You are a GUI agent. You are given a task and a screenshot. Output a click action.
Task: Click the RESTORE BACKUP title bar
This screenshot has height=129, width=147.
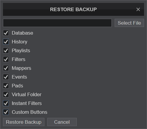point(73,9)
